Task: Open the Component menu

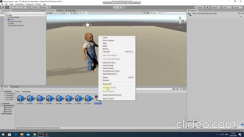Action: coord(29,4)
